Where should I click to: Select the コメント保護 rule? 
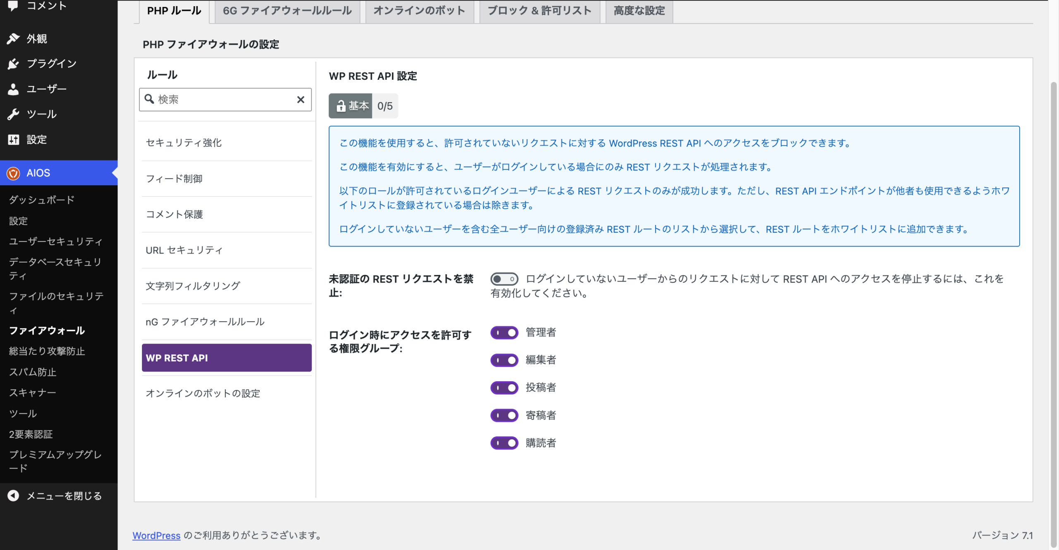(226, 214)
